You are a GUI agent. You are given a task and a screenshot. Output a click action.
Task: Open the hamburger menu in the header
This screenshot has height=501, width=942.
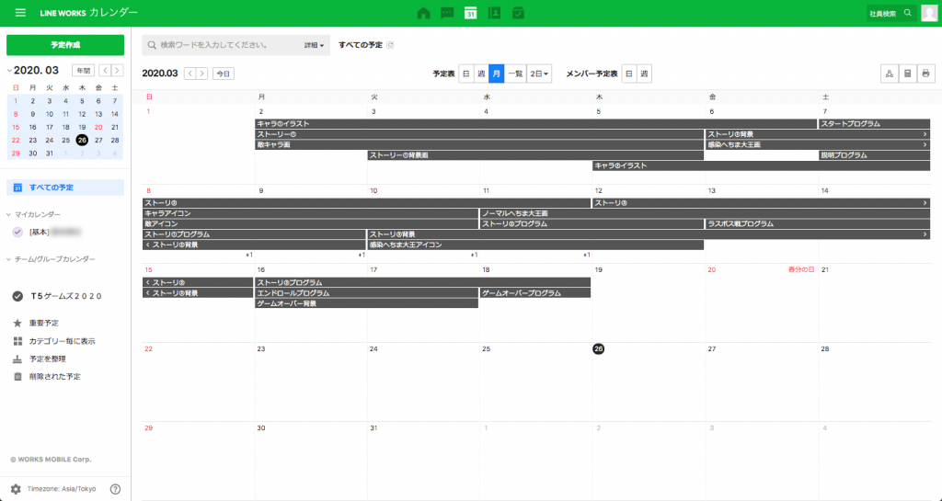(20, 13)
